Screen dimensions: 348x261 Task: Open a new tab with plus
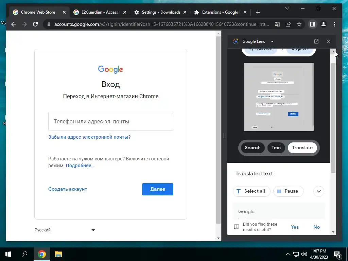258,13
